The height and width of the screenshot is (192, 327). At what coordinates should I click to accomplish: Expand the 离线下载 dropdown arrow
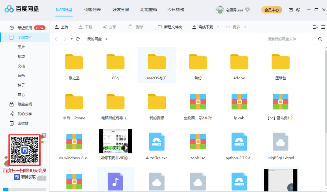click(x=218, y=27)
